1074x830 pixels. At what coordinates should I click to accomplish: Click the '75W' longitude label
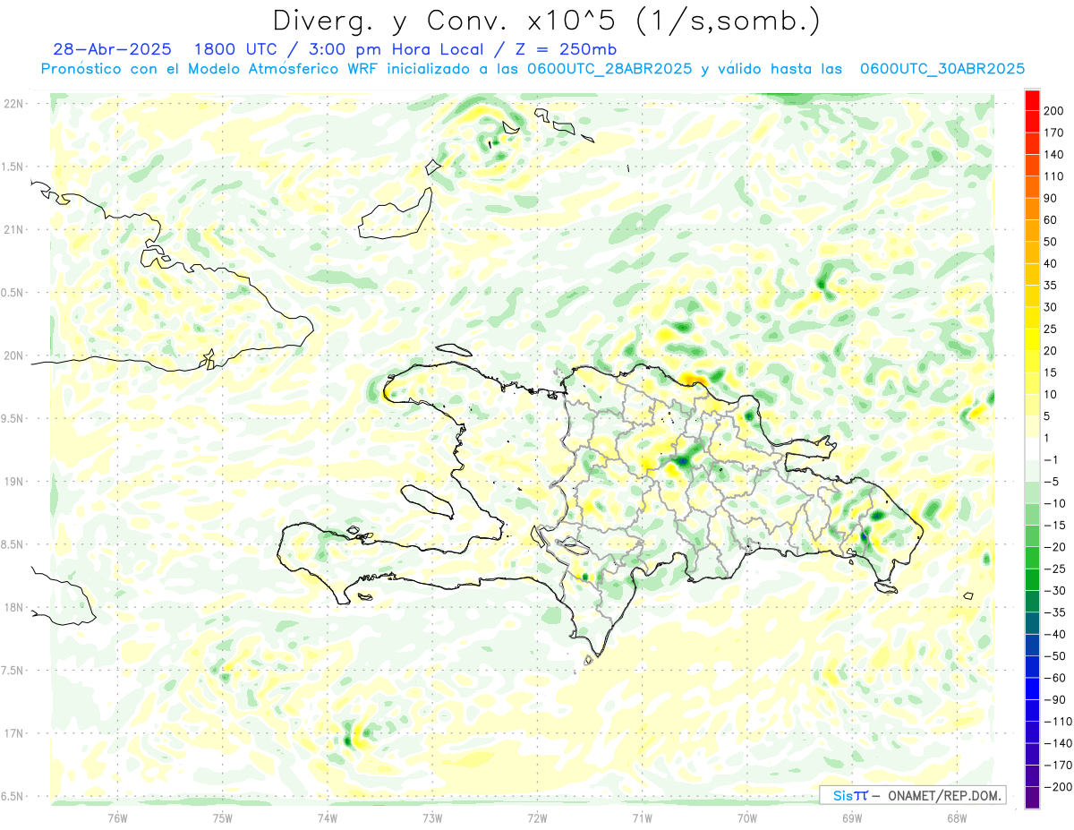223,818
